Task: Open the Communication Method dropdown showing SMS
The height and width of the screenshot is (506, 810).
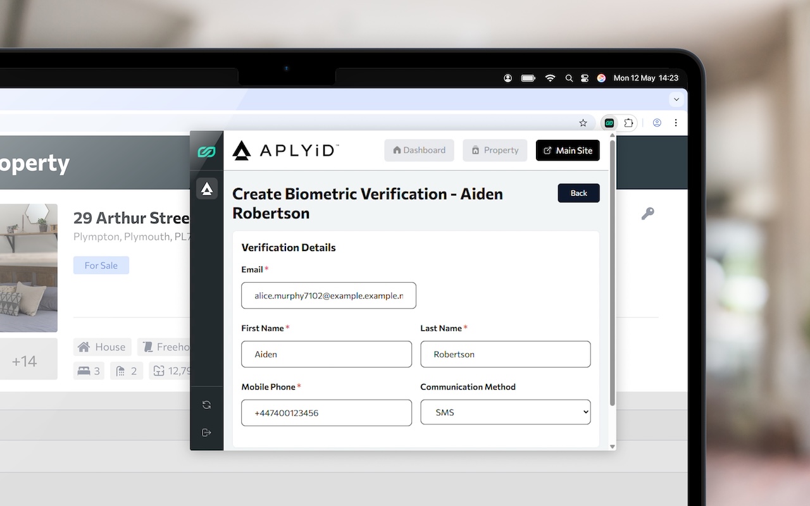Action: 506,412
